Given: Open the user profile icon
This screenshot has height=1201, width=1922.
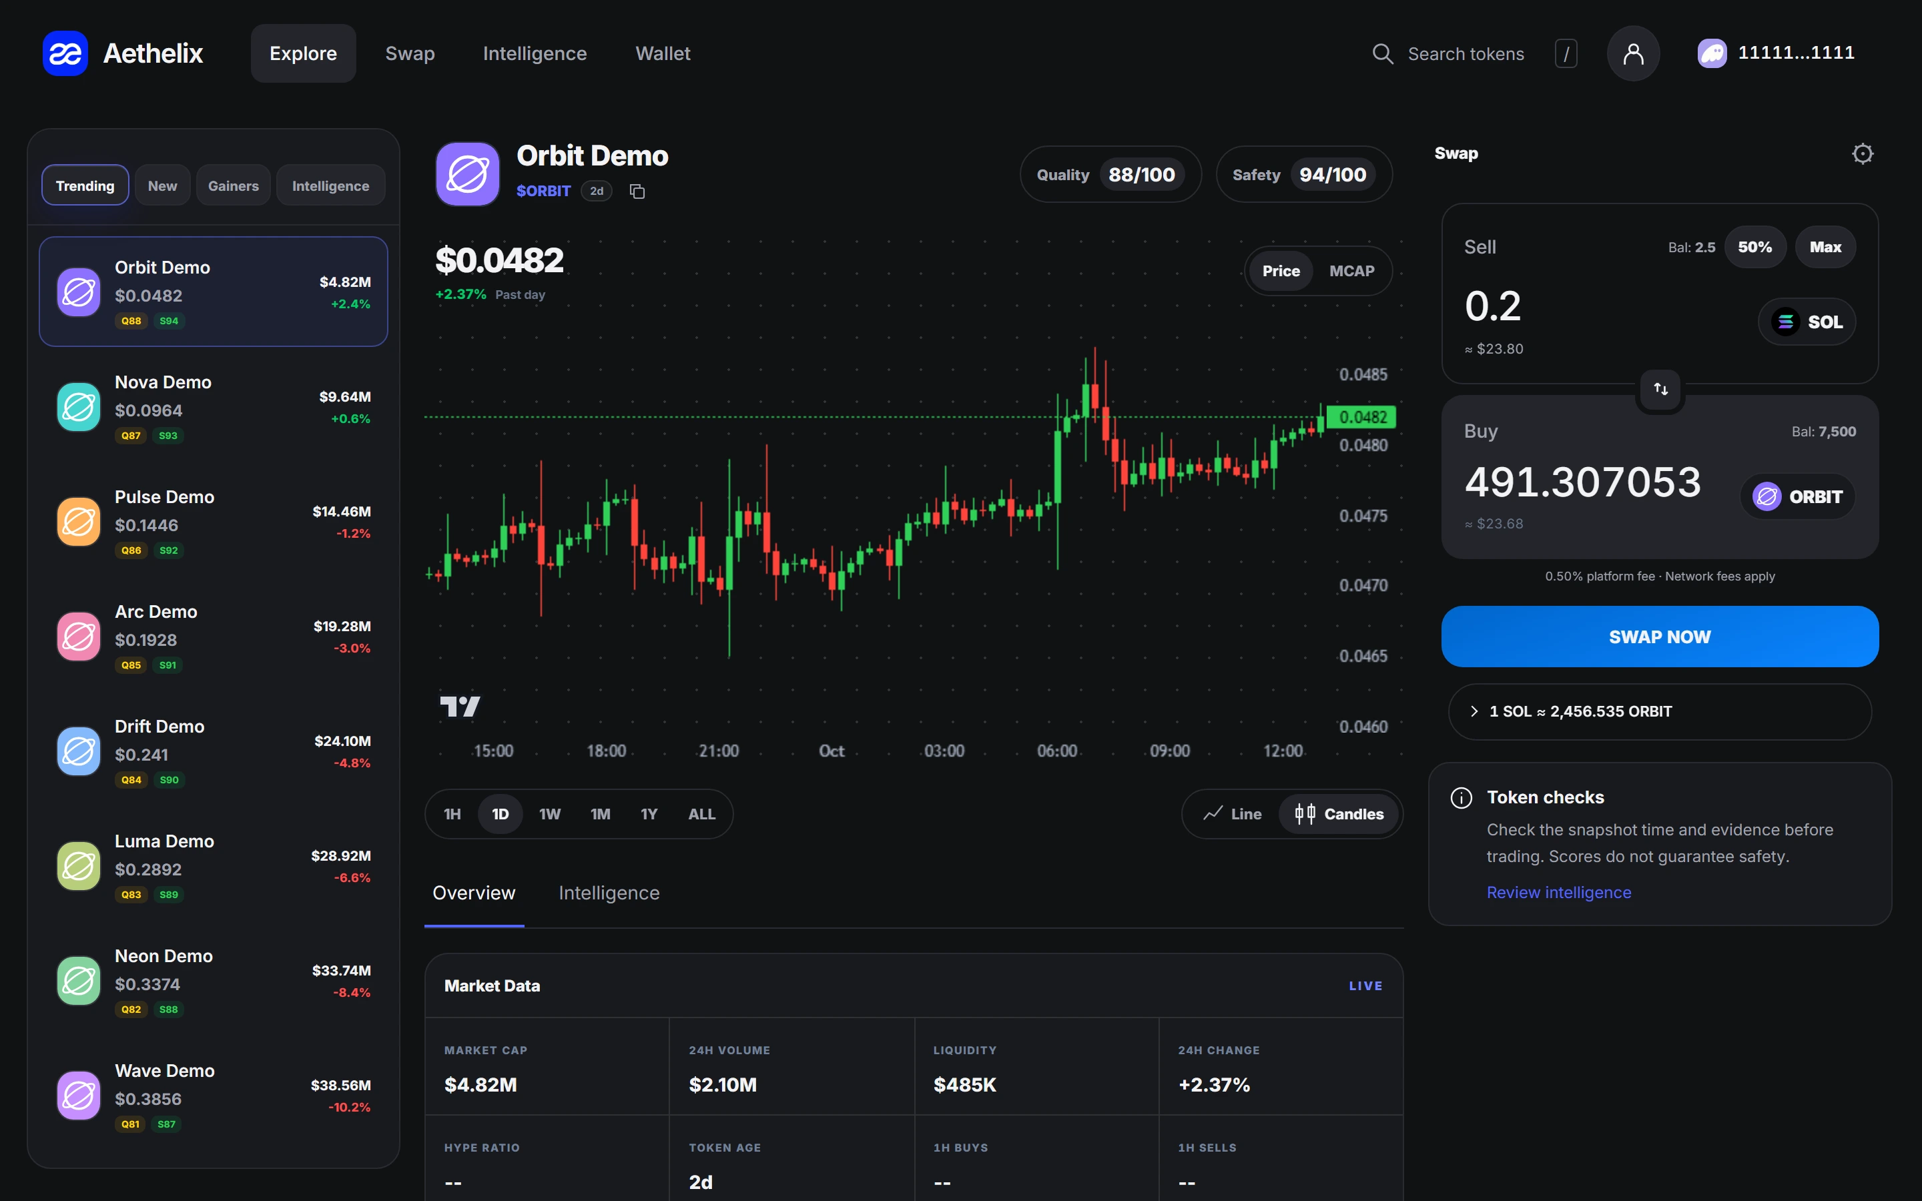Looking at the screenshot, I should coord(1633,53).
